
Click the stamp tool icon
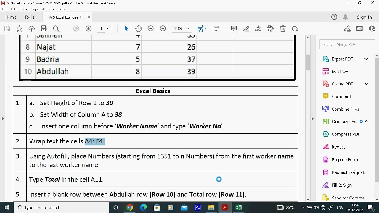[270, 29]
